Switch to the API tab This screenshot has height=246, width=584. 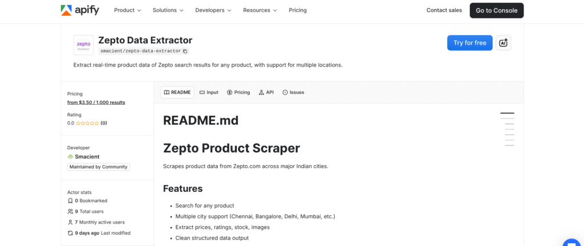pos(266,92)
